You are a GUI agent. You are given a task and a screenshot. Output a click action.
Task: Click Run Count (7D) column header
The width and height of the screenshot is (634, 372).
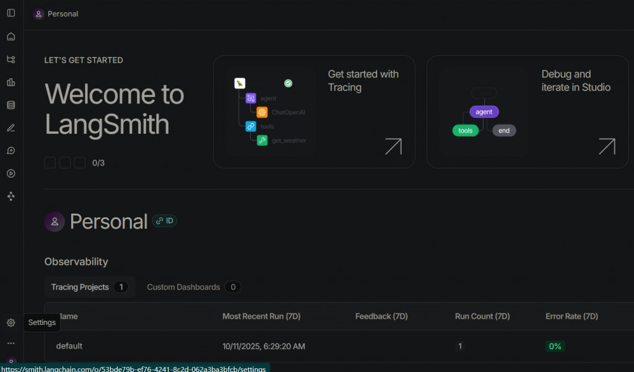point(482,316)
